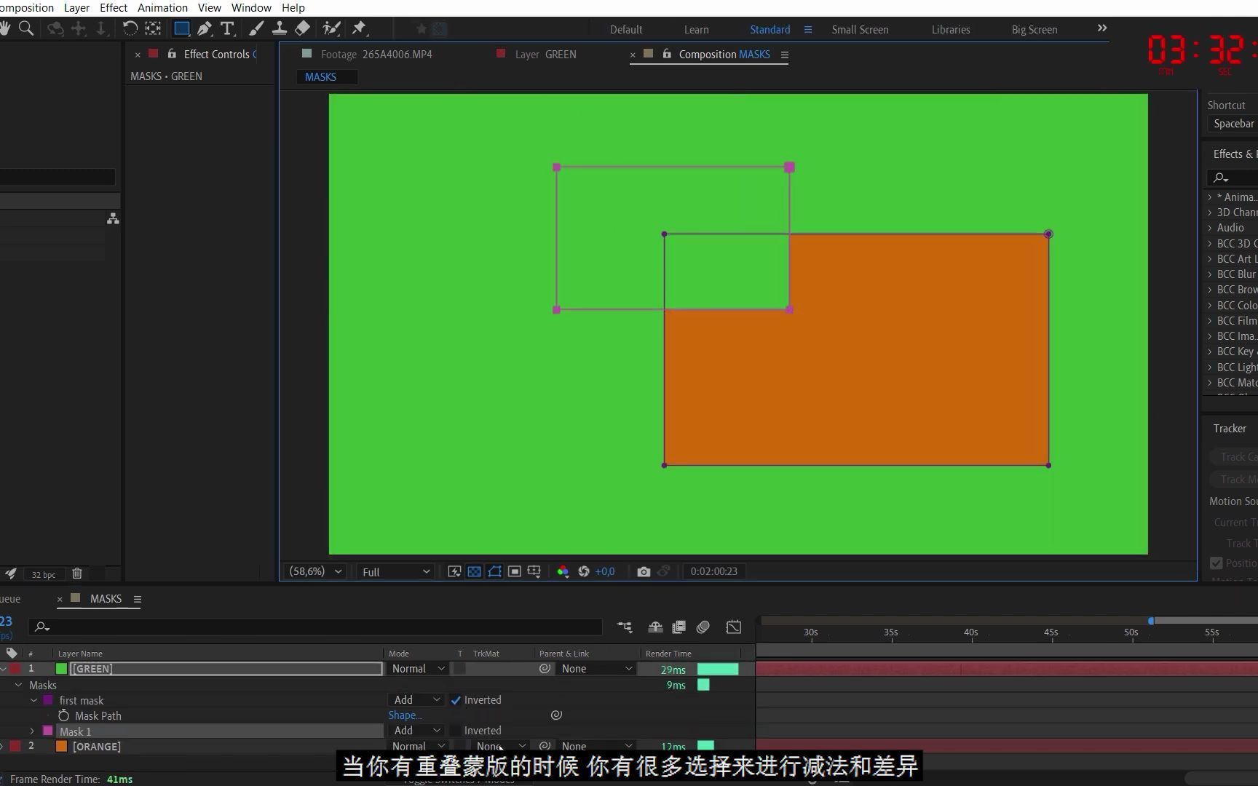Switch to the Small Screen workspace
1258x786 pixels.
pyautogui.click(x=860, y=30)
